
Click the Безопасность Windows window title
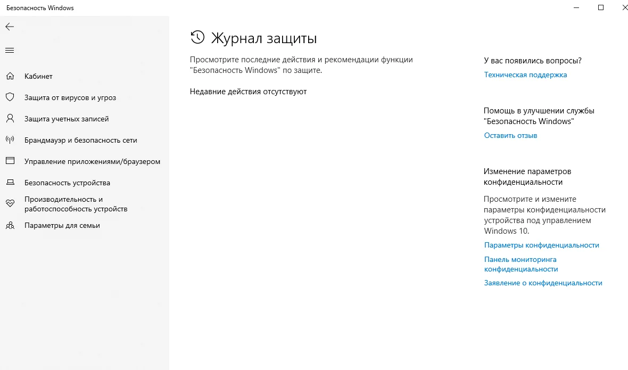pos(40,8)
